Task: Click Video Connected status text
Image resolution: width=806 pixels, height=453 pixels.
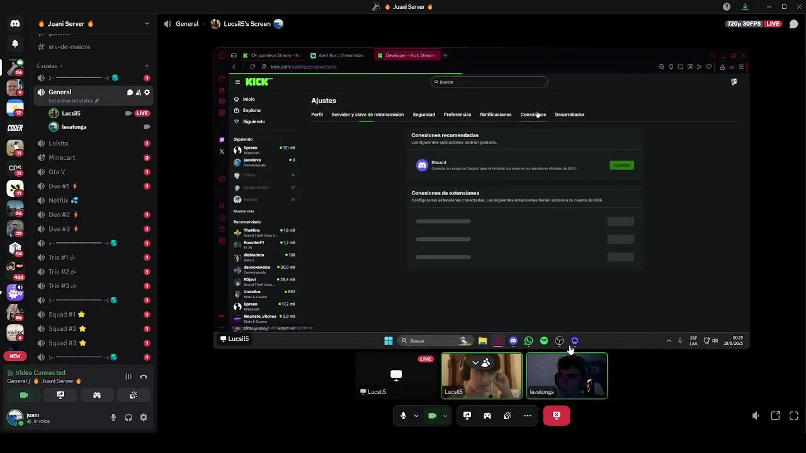Action: click(40, 373)
